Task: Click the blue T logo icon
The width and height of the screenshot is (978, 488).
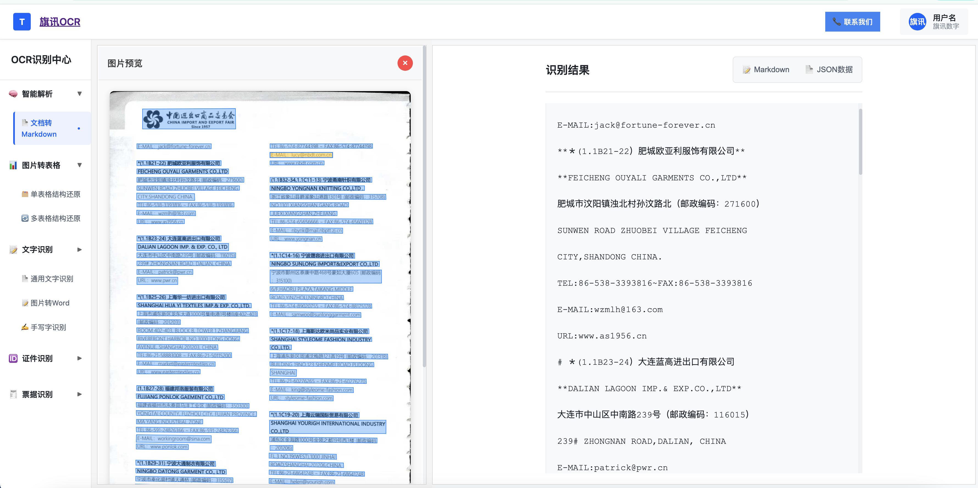Action: coord(22,22)
